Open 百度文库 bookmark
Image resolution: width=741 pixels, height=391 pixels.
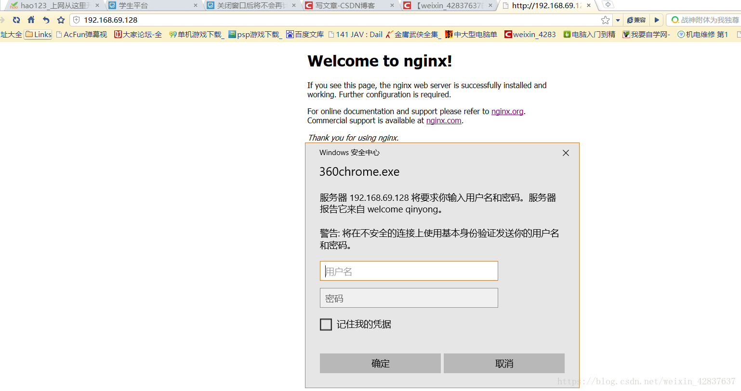pos(305,34)
